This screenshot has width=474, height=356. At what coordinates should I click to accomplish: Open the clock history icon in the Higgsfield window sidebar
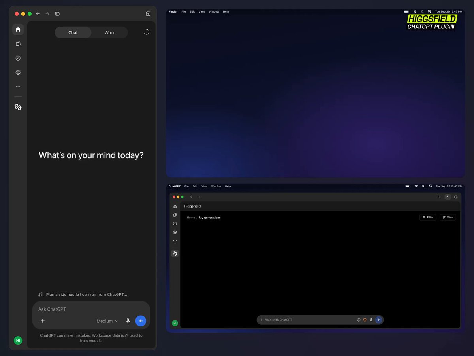tap(175, 223)
